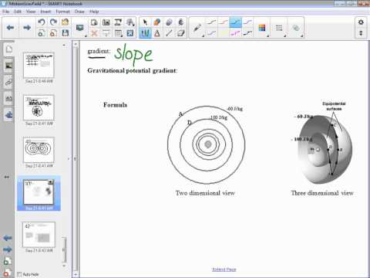The width and height of the screenshot is (370, 278).
Task: Switch to the Attachments paperclip tab
Action: coord(8,82)
